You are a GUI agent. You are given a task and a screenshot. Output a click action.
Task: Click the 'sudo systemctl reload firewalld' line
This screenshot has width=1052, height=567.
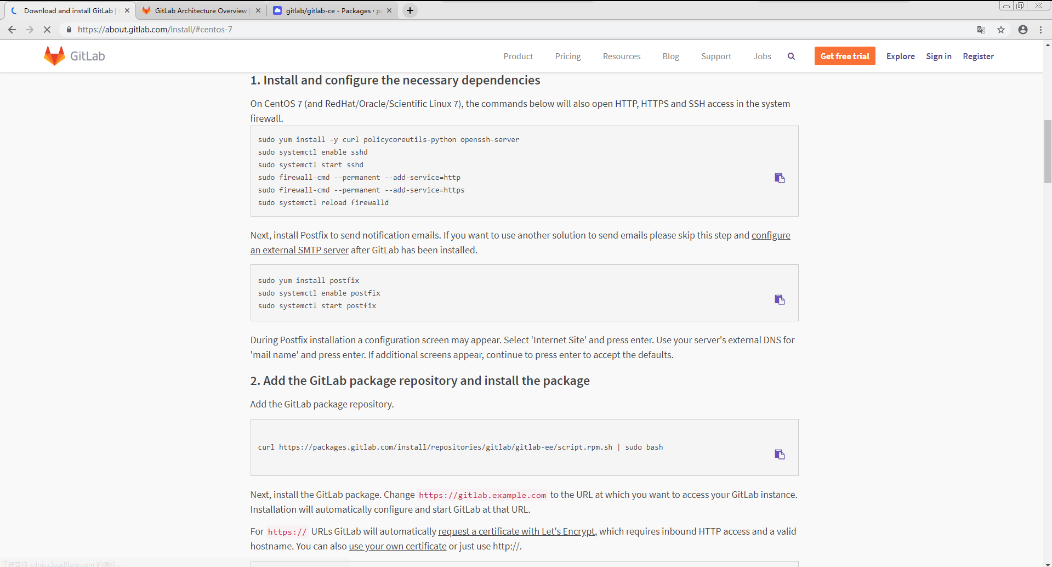coord(323,202)
